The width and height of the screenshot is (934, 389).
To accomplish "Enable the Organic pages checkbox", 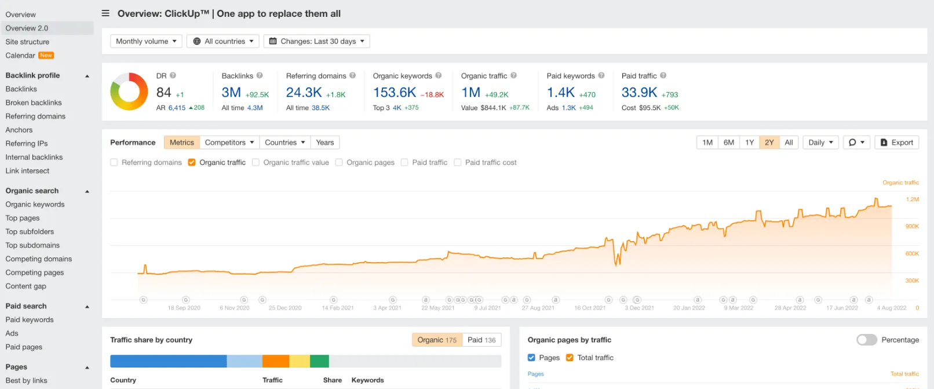I will coord(339,162).
